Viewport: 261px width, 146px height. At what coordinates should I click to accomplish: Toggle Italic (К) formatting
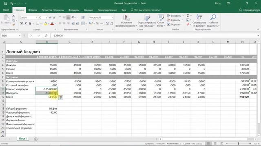click(26, 24)
